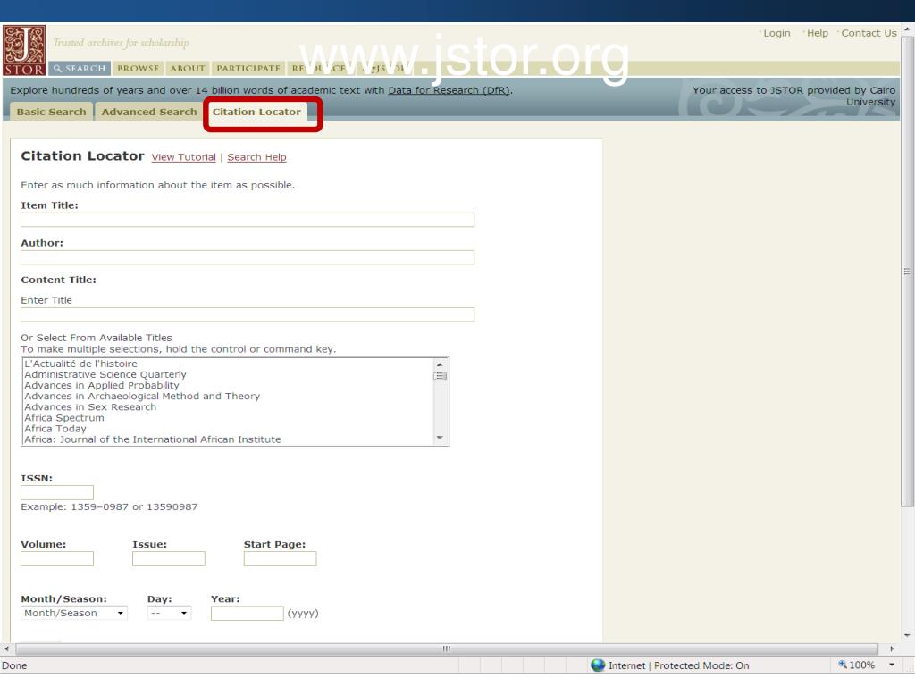
Task: Click the titles list scrollbar thumb
Action: 440,376
